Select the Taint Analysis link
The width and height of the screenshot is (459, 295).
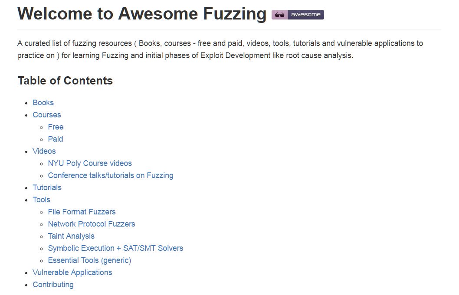point(71,236)
